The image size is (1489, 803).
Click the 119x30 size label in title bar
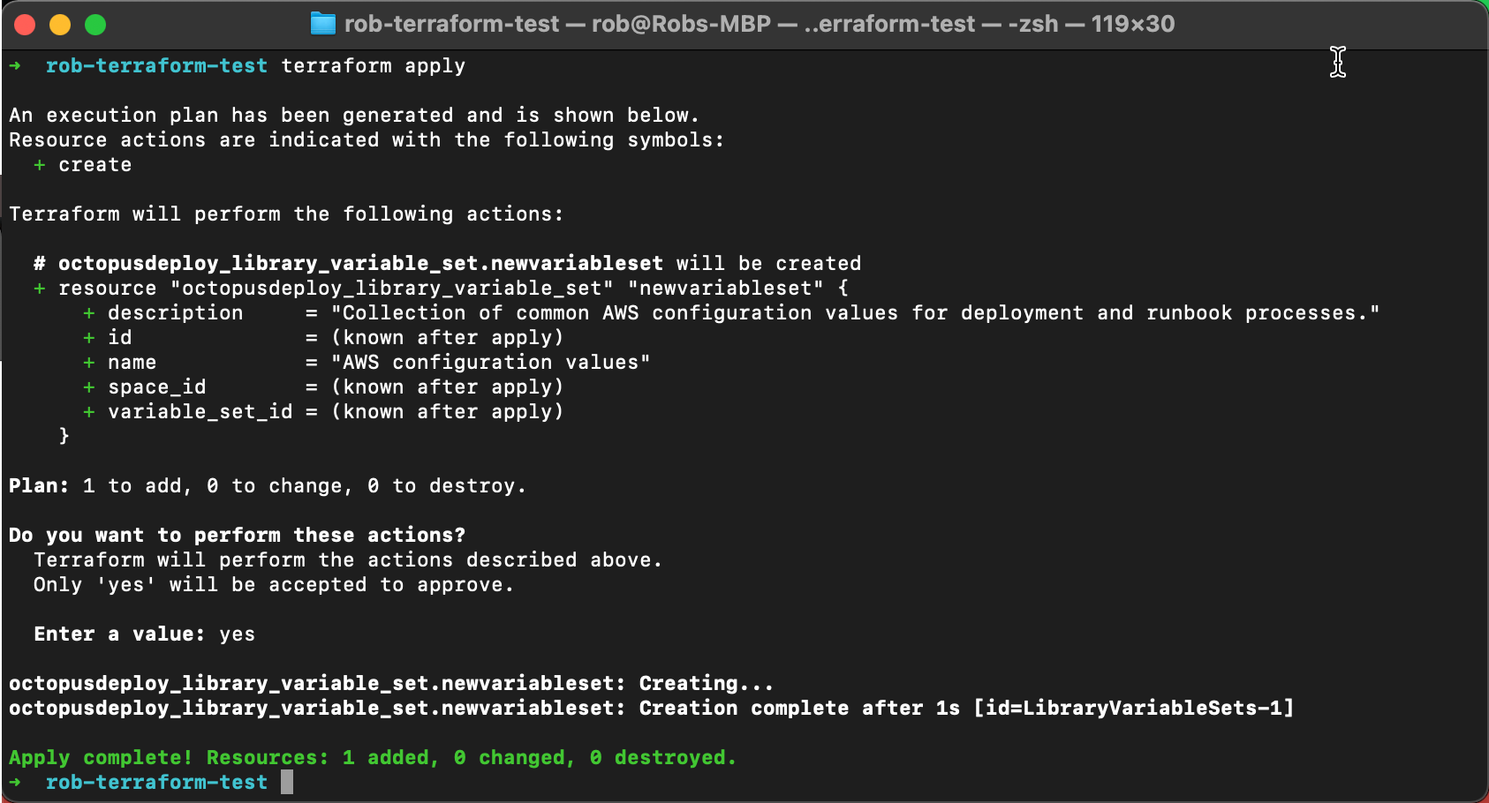(1130, 24)
